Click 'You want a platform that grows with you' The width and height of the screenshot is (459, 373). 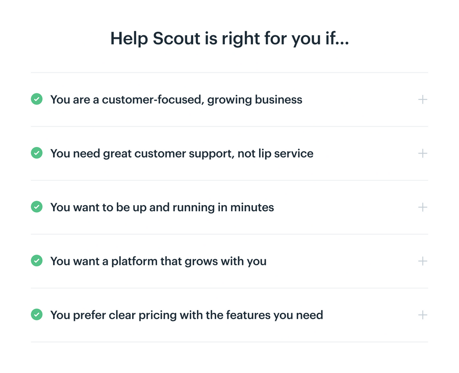click(x=158, y=261)
